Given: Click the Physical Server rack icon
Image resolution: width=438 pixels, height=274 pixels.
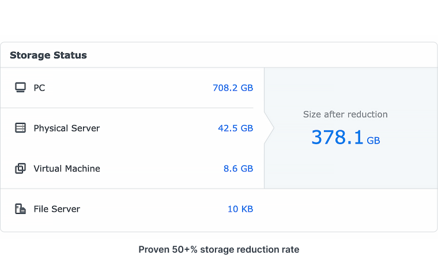Looking at the screenshot, I should pyautogui.click(x=20, y=128).
